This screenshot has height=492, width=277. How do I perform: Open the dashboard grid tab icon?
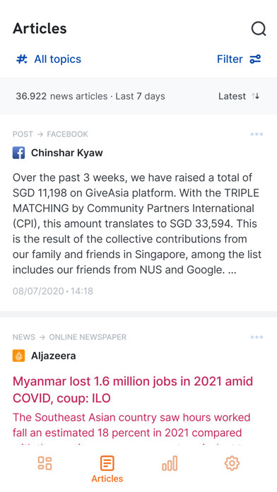45,463
